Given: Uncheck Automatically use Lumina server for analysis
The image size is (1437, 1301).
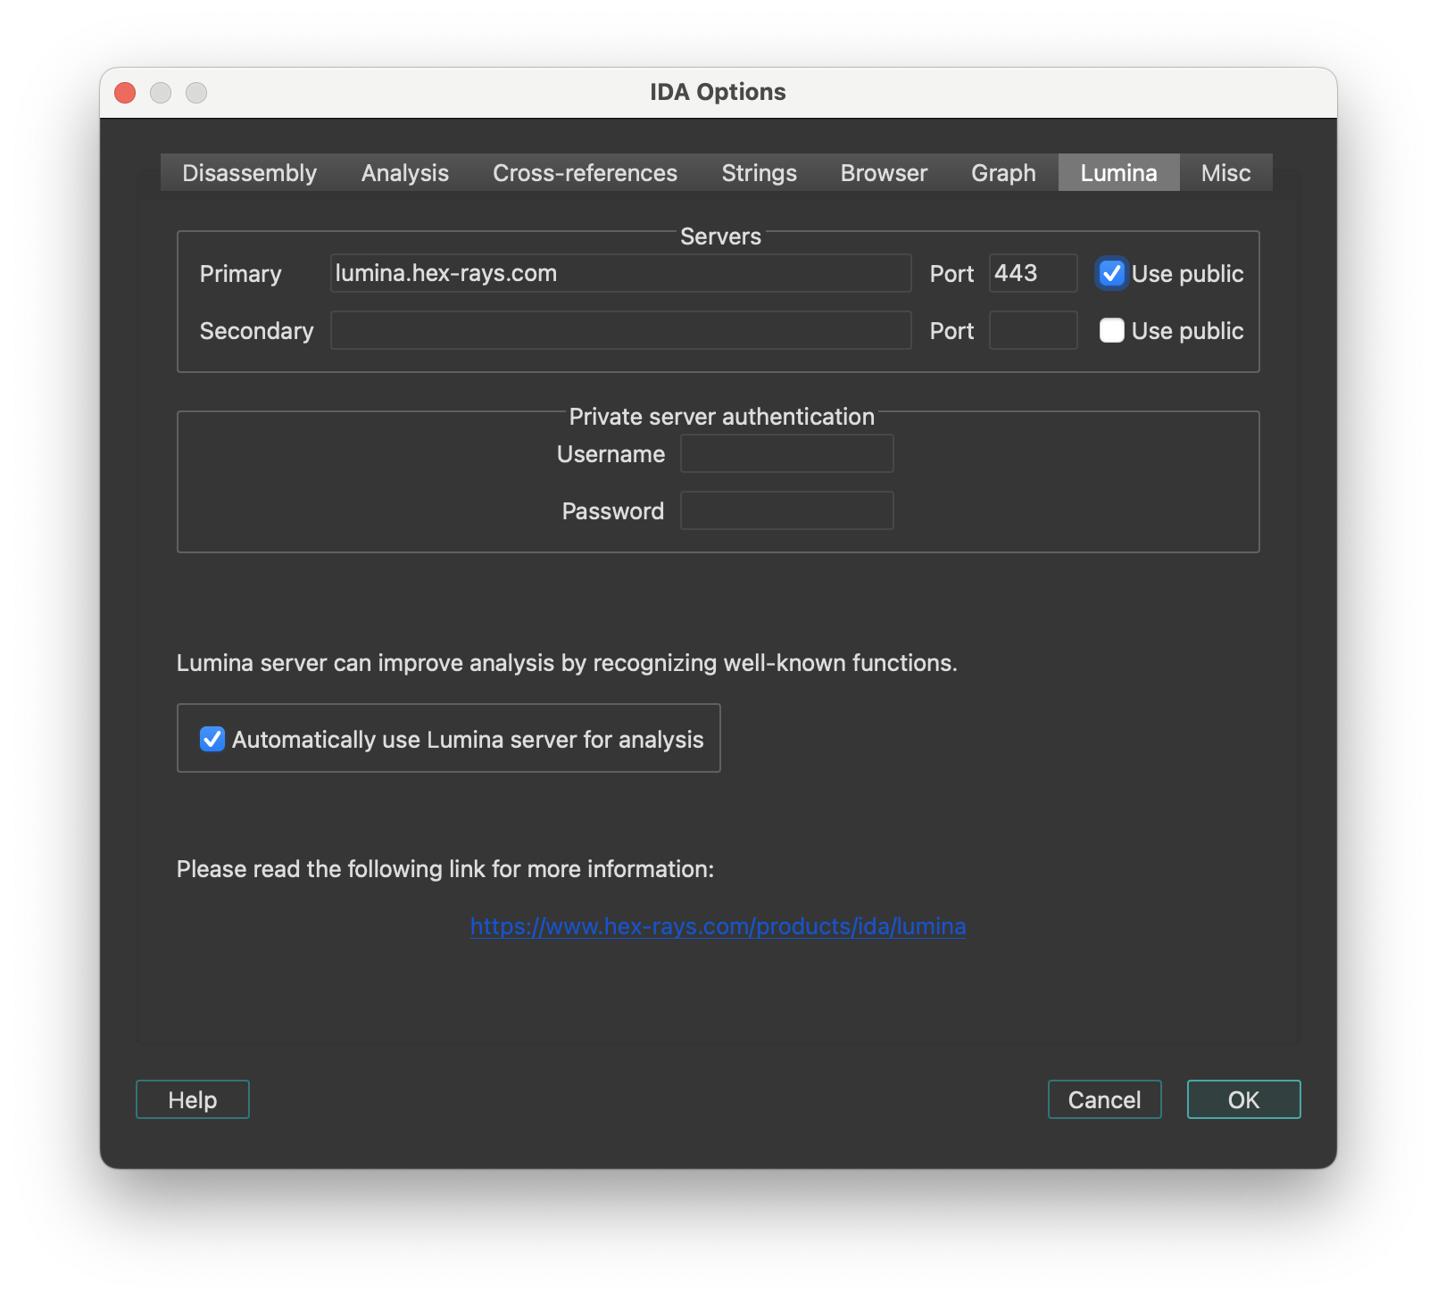Looking at the screenshot, I should click(x=212, y=740).
